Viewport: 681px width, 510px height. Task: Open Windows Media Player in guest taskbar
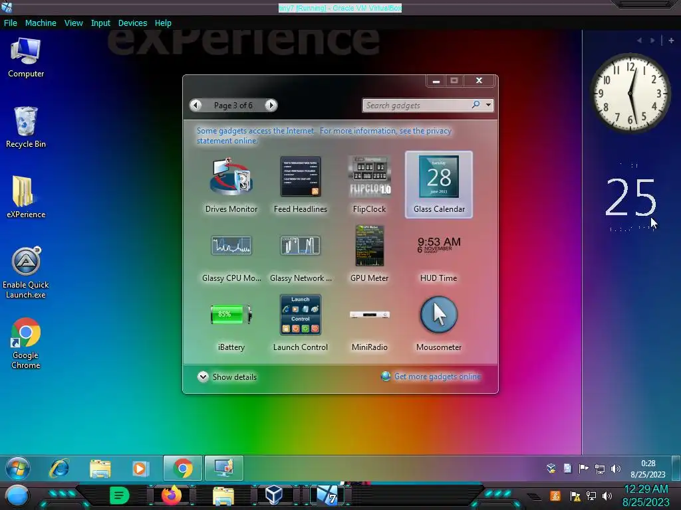pos(140,468)
